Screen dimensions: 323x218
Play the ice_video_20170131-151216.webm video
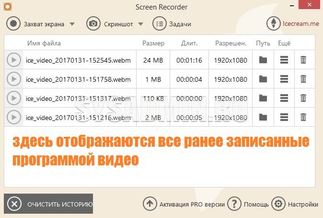(14, 117)
